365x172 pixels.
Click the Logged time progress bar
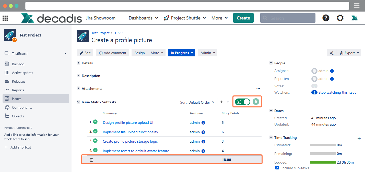pyautogui.click(x=323, y=162)
